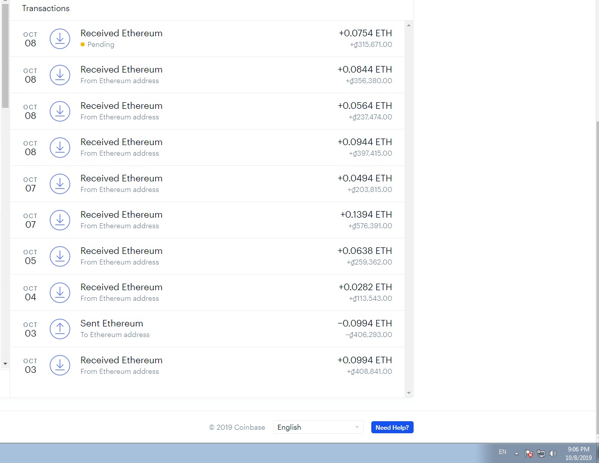Open the language dropdown showing English
The image size is (599, 463).
pyautogui.click(x=318, y=427)
